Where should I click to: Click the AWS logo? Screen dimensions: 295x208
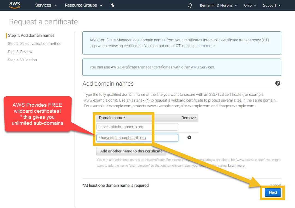coord(15,5)
